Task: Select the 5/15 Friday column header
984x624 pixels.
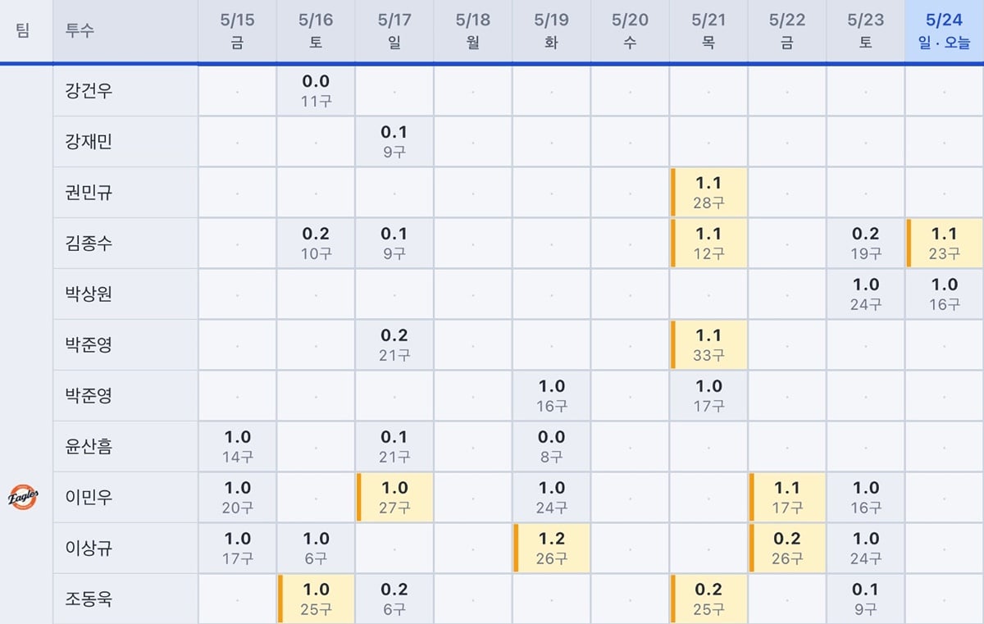Action: click(x=237, y=31)
